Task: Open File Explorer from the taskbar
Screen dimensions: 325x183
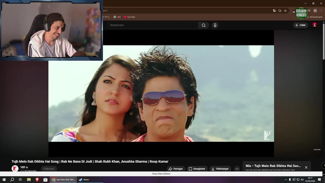Action: point(29,180)
